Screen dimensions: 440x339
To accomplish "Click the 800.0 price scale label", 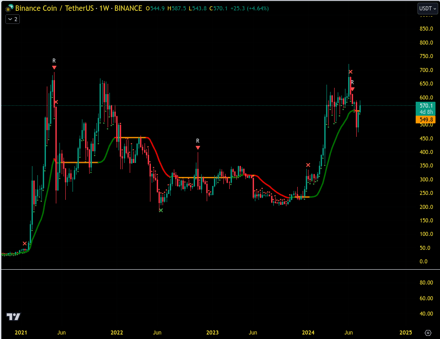I will 426,43.
